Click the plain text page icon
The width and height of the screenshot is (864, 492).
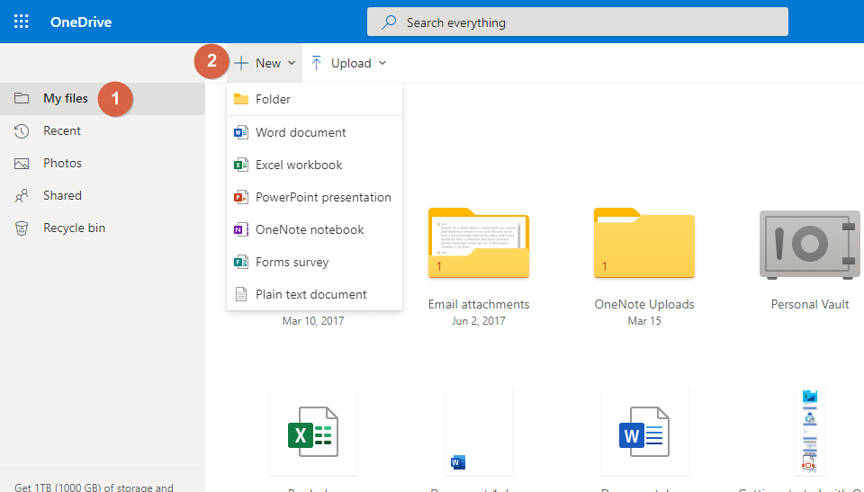[241, 294]
